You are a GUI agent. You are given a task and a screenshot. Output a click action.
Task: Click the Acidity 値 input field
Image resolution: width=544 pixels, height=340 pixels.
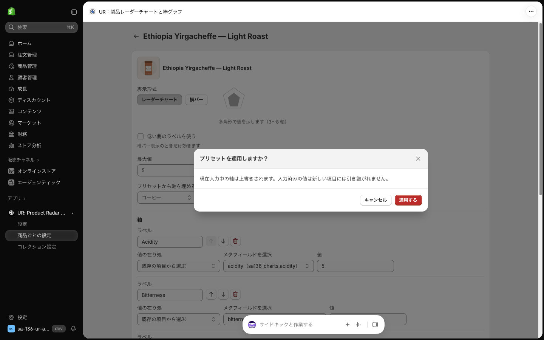[355, 266]
